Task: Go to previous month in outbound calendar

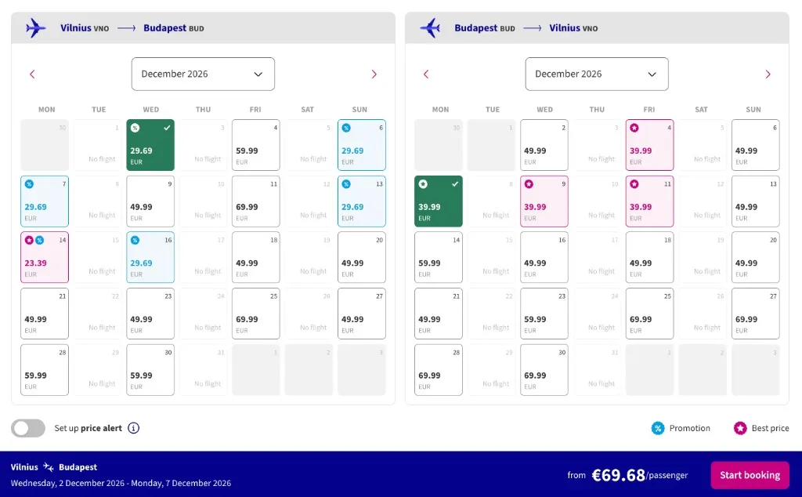Action: point(32,74)
